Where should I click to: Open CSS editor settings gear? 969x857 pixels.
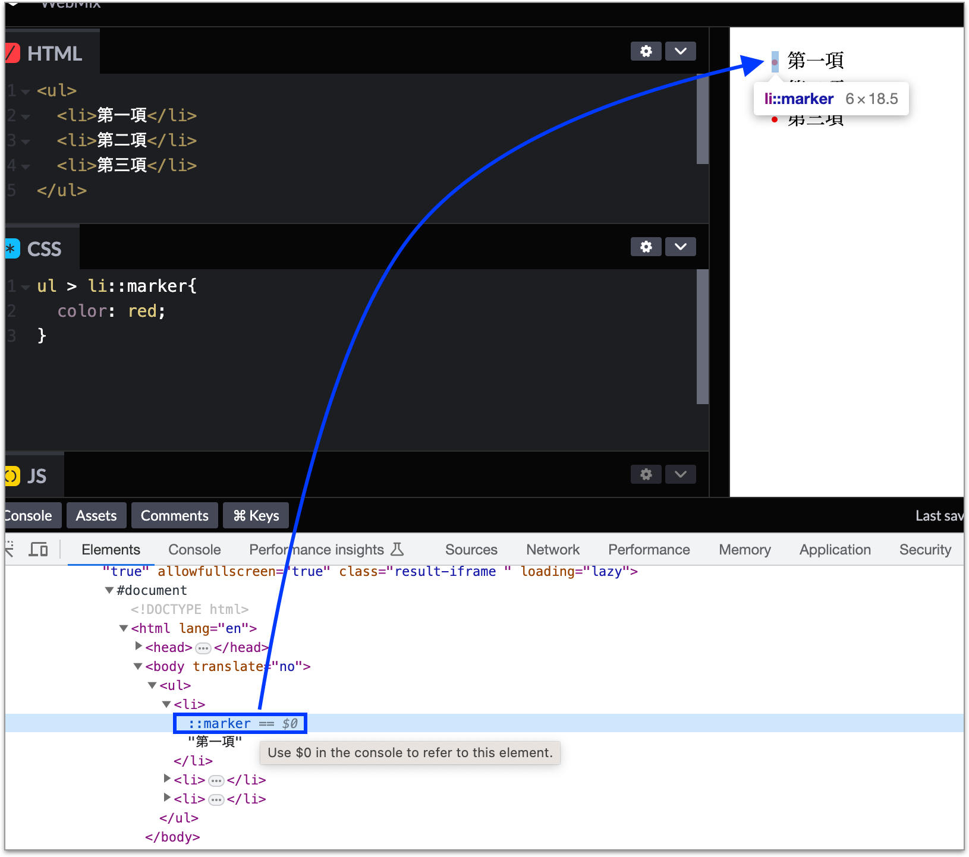point(646,247)
